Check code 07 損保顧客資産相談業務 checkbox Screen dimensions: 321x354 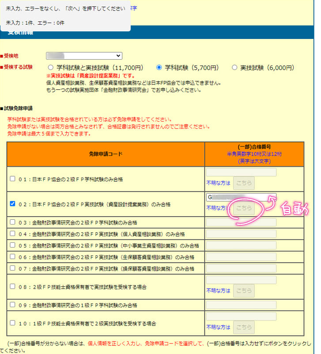coord(12,268)
